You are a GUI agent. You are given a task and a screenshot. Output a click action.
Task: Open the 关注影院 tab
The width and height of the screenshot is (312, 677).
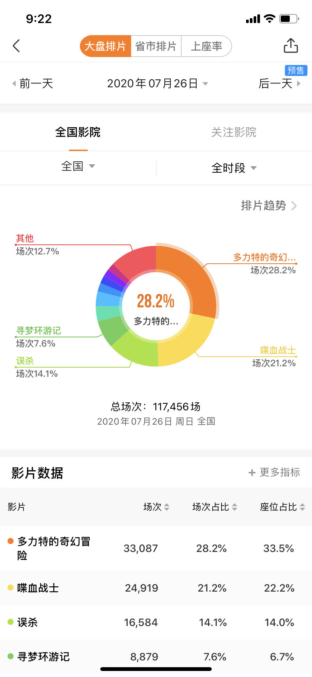234,132
